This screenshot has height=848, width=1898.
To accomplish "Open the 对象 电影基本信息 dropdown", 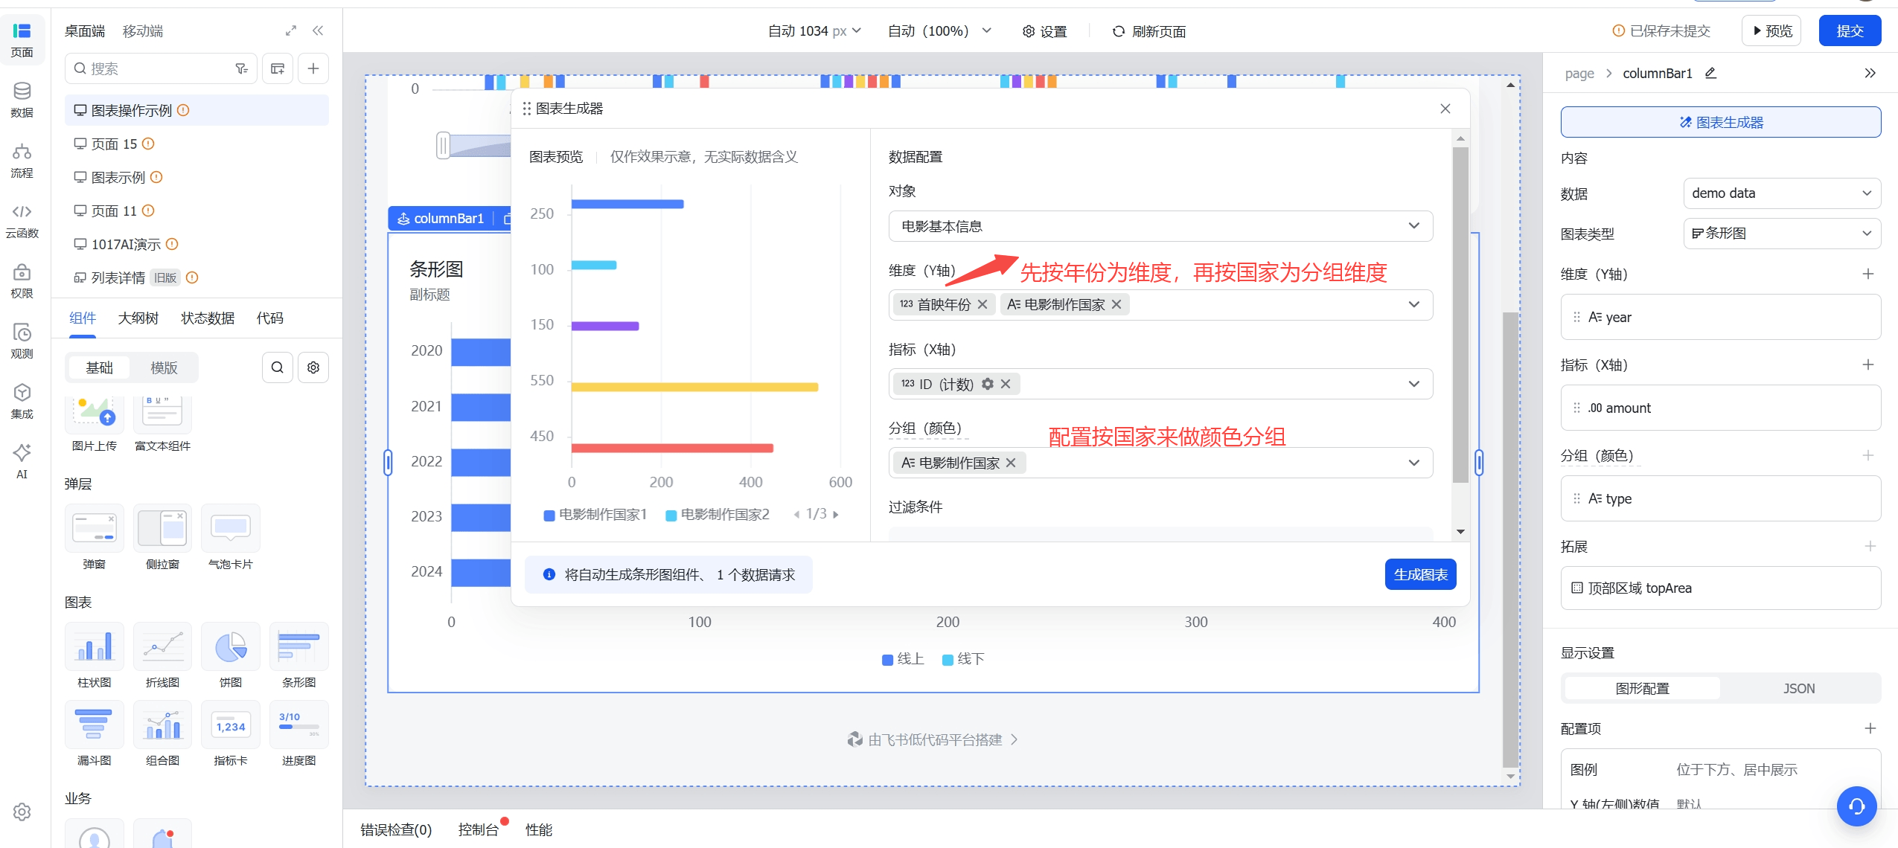I will (1160, 226).
